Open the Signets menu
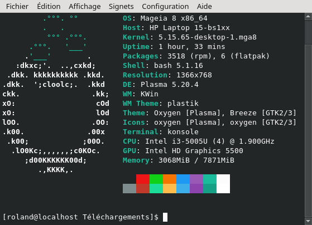312x225 pixels. tap(121, 6)
